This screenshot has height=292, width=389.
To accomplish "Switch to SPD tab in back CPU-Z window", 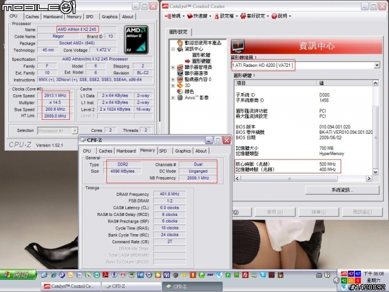I will coord(89,16).
